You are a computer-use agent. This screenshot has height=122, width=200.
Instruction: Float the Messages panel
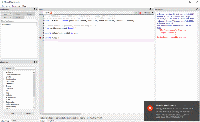coord(197,9)
